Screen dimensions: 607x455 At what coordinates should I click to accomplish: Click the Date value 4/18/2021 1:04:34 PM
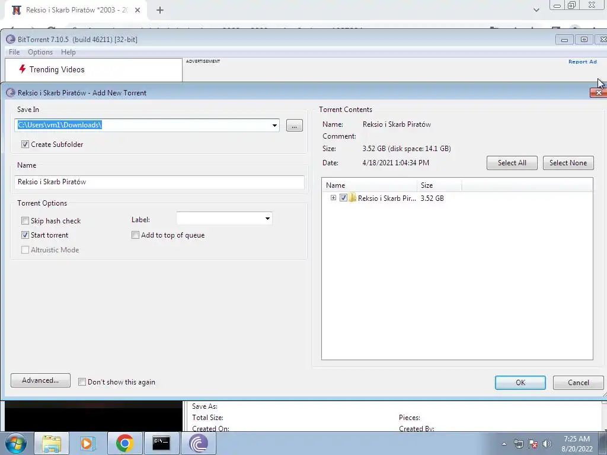(x=395, y=163)
